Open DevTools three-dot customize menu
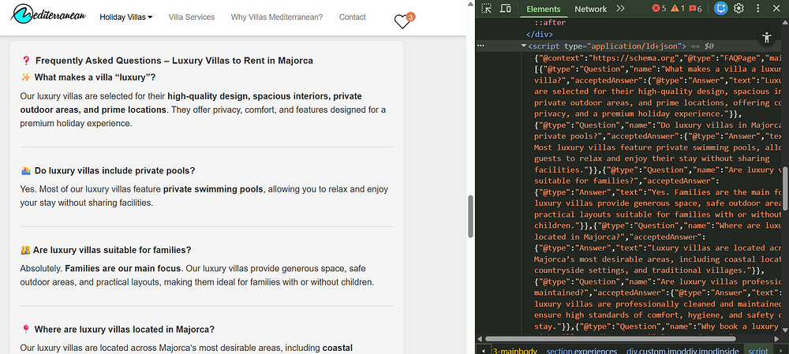 coord(758,9)
